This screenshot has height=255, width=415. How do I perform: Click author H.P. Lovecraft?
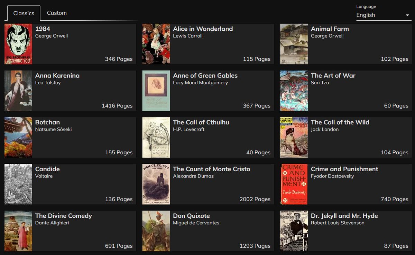pos(189,129)
